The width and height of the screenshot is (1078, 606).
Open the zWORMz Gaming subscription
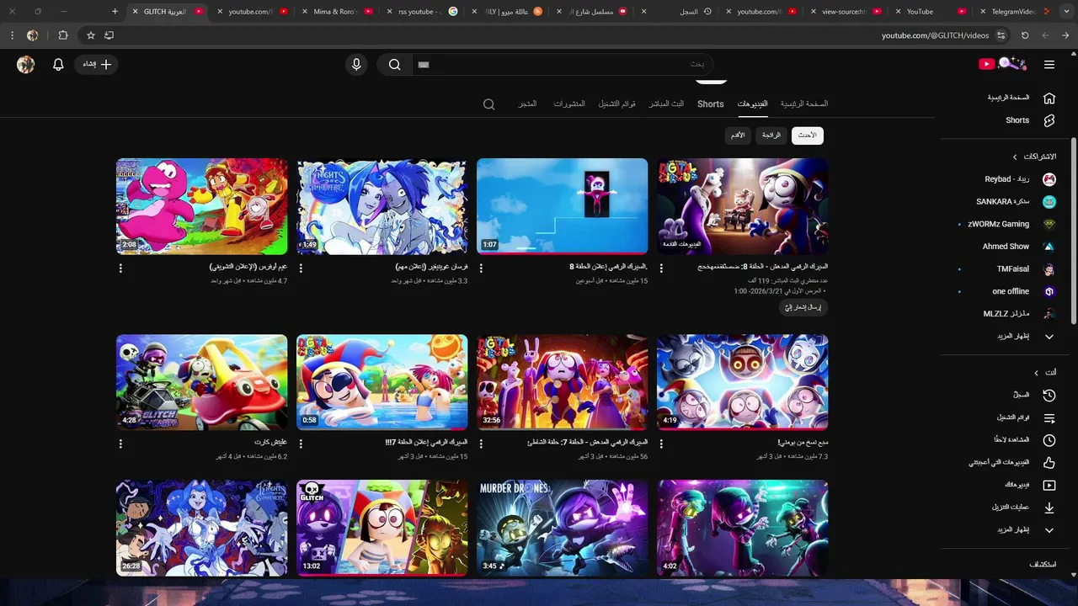[1011, 224]
